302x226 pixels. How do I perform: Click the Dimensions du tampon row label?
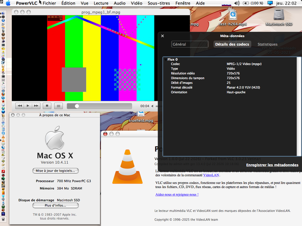coord(187,78)
